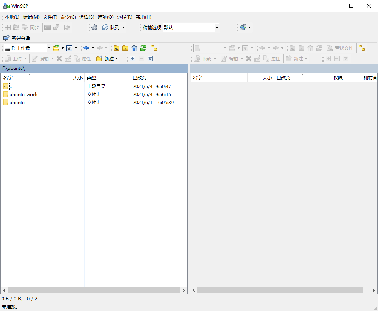This screenshot has width=378, height=311.
Task: Go to local root directory icon
Action: click(x=125, y=48)
